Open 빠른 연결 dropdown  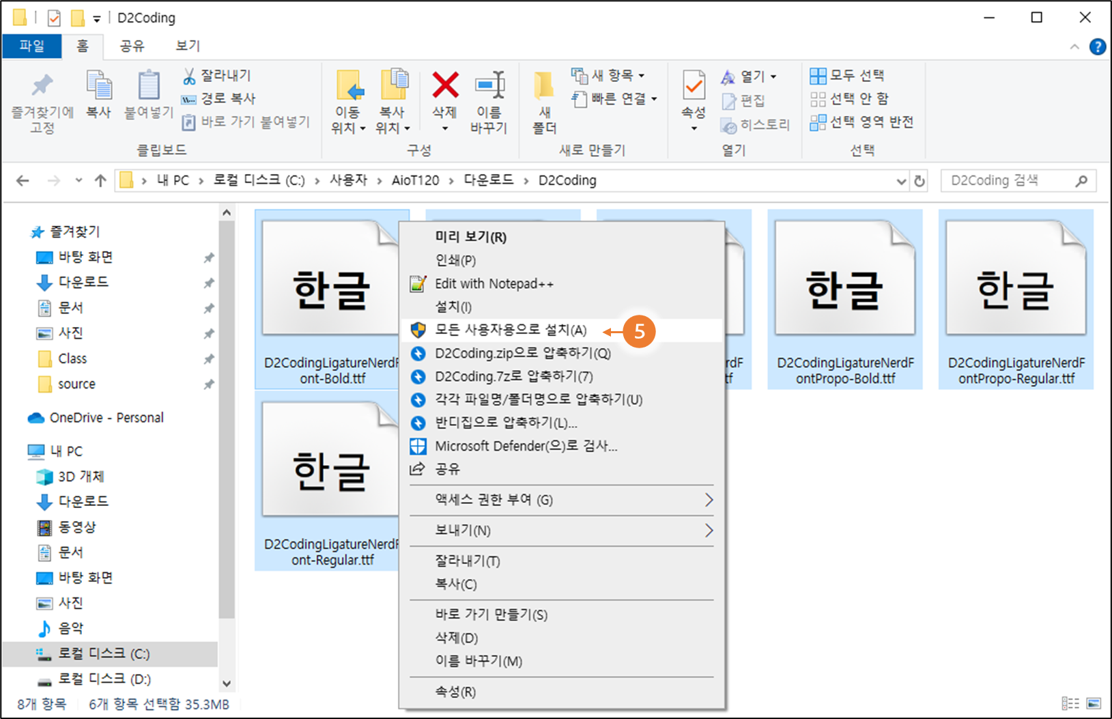pyautogui.click(x=614, y=99)
